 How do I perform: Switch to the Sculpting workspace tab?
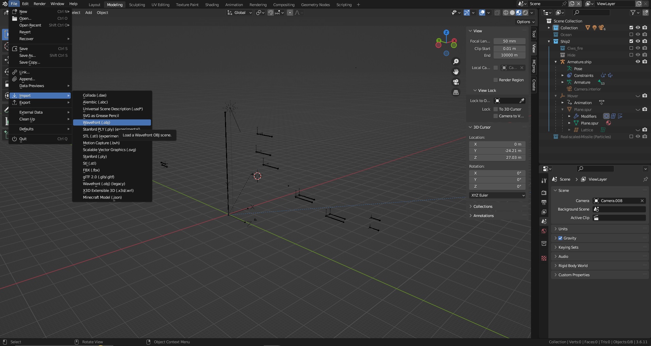(x=137, y=5)
